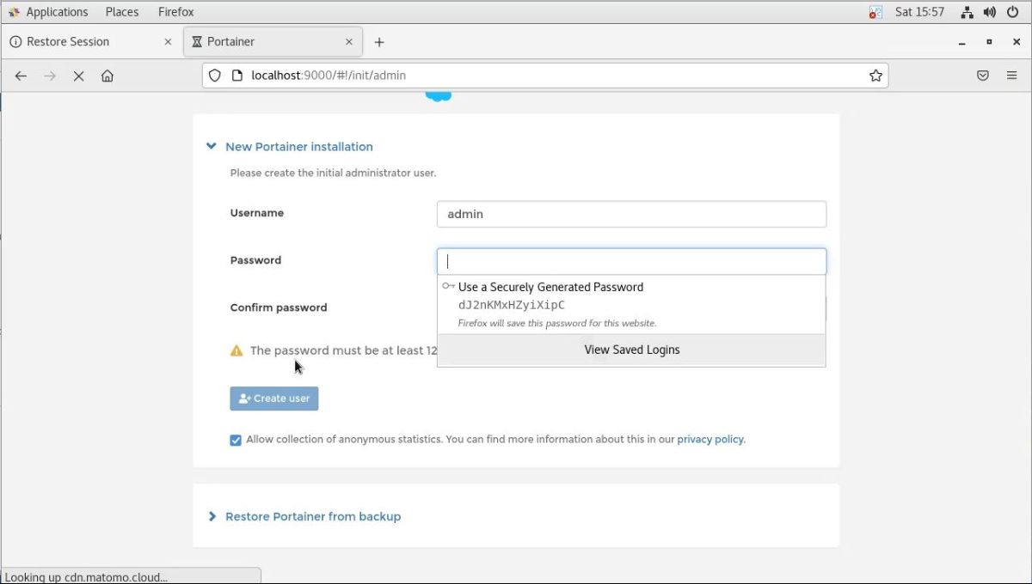Image resolution: width=1032 pixels, height=584 pixels.
Task: Open the Places menu
Action: (122, 12)
